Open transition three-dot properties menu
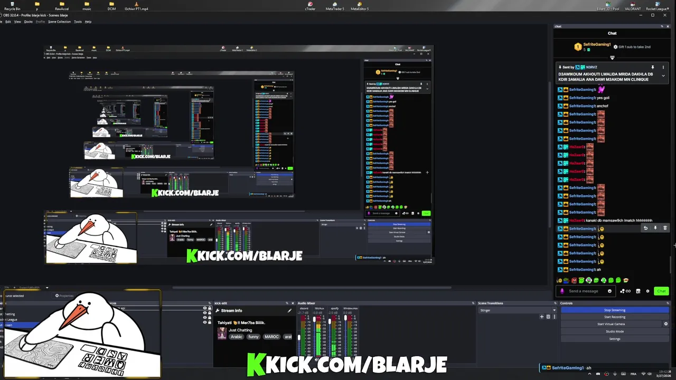Viewport: 676px width, 380px height. (553, 317)
